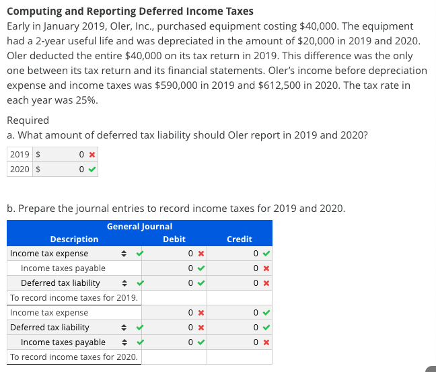Screen dimensions: 436x372
Task: Click green check next to 2020 Deferred tax liability dropdown
Action: [x=140, y=327]
